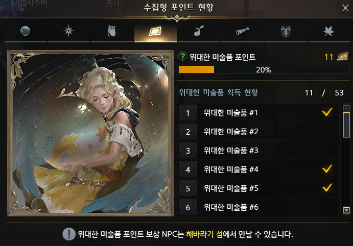Choose 위대한 미술품 #3 in the list
This screenshot has width=353, height=246.
pyautogui.click(x=258, y=151)
